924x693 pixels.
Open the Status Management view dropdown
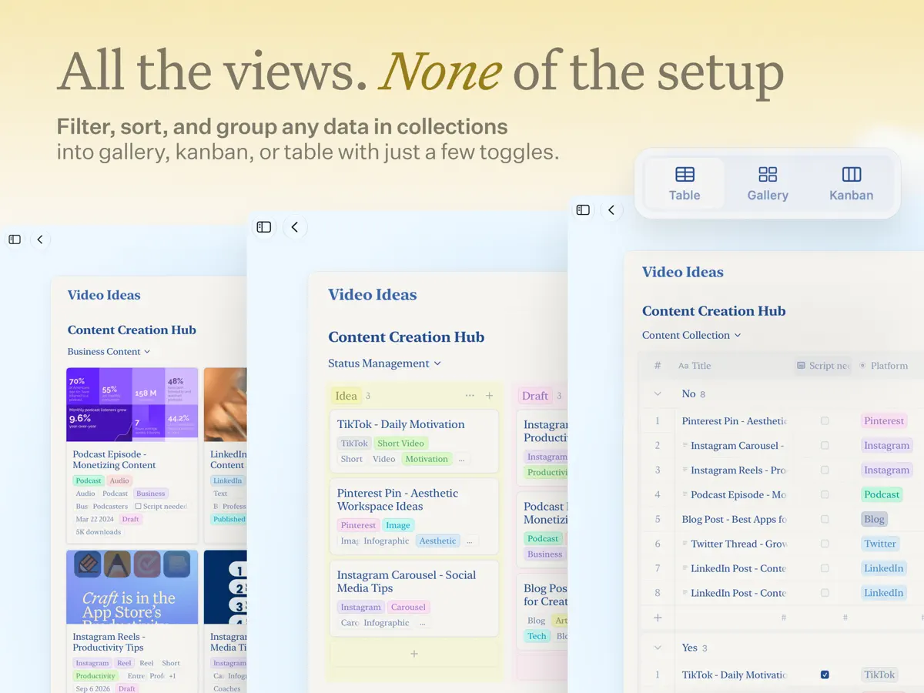pyautogui.click(x=384, y=363)
